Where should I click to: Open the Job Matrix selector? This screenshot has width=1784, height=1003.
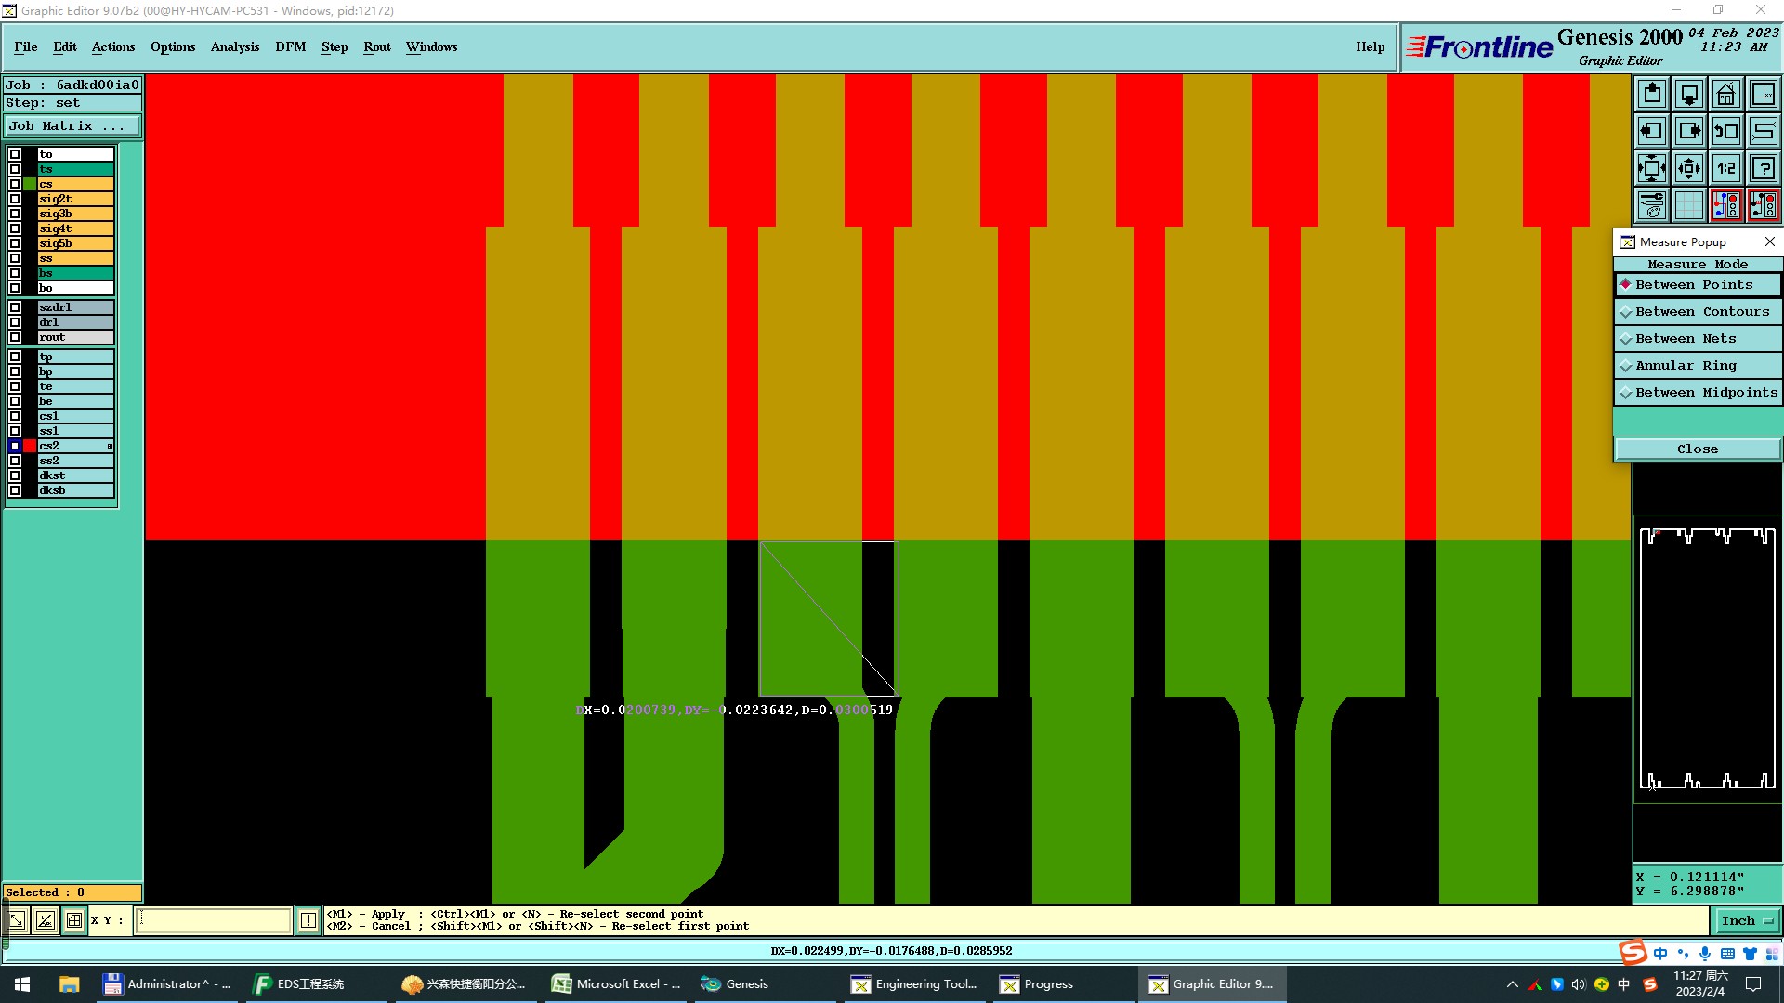(x=72, y=126)
